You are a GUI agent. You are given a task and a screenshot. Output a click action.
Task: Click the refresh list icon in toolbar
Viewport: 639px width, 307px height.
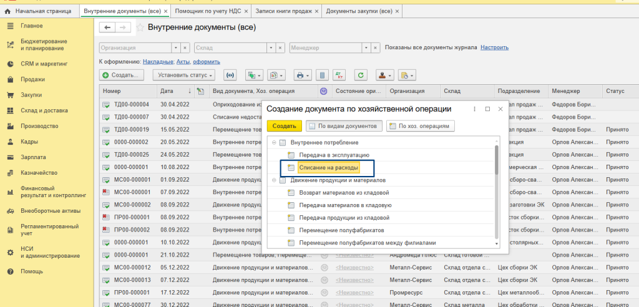360,75
